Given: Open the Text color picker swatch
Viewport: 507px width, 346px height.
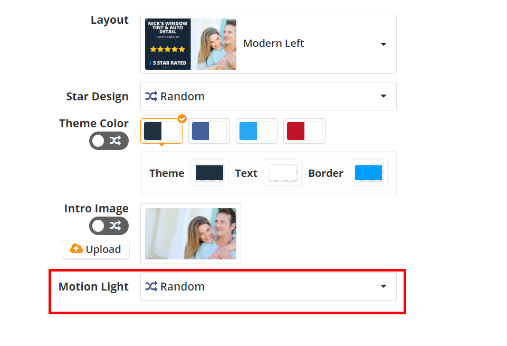Looking at the screenshot, I should click(283, 173).
